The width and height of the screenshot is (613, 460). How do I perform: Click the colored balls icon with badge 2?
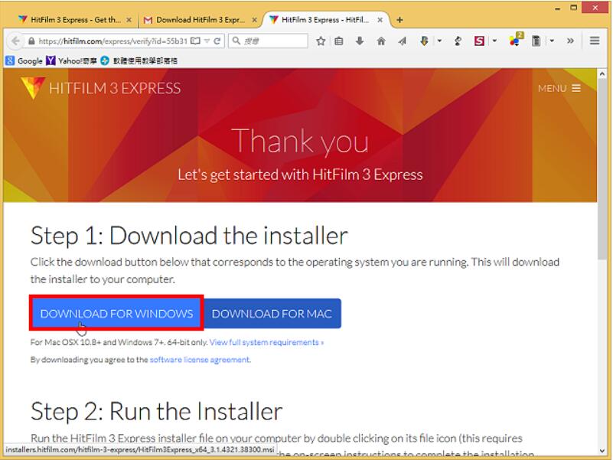(516, 40)
